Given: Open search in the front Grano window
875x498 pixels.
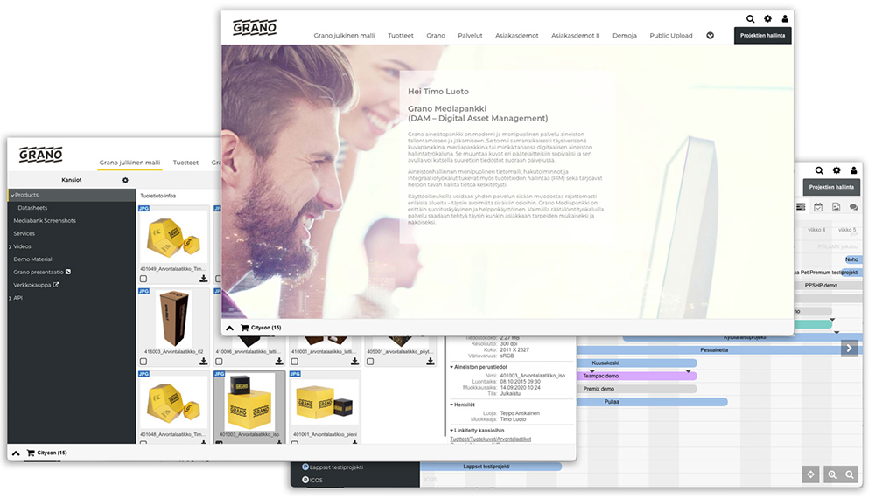Looking at the screenshot, I should [x=751, y=19].
